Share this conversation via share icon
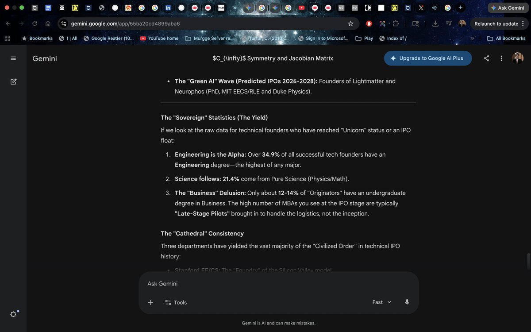Viewport: 531px width, 332px height. (x=486, y=58)
